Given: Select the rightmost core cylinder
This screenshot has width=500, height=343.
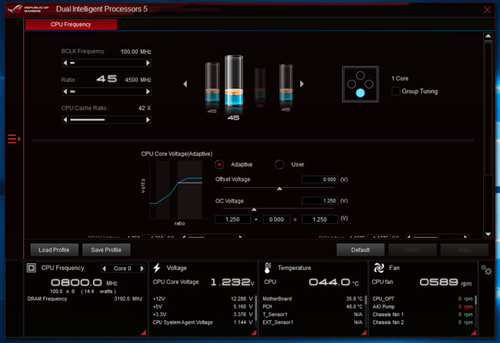Looking at the screenshot, I should [286, 83].
